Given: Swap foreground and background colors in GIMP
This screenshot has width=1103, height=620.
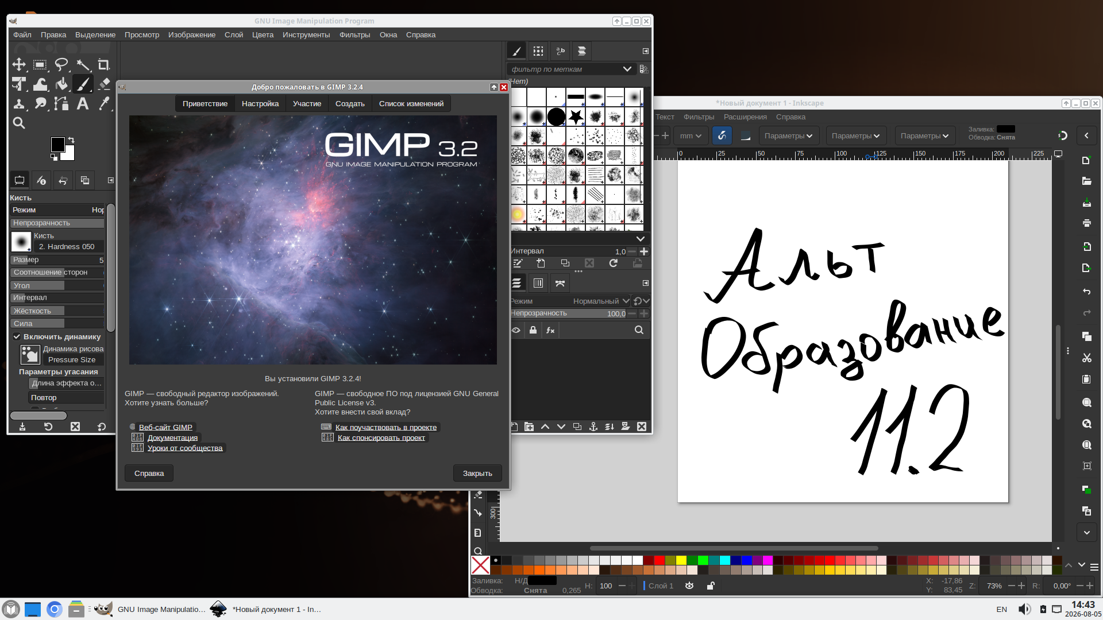Looking at the screenshot, I should tap(71, 140).
